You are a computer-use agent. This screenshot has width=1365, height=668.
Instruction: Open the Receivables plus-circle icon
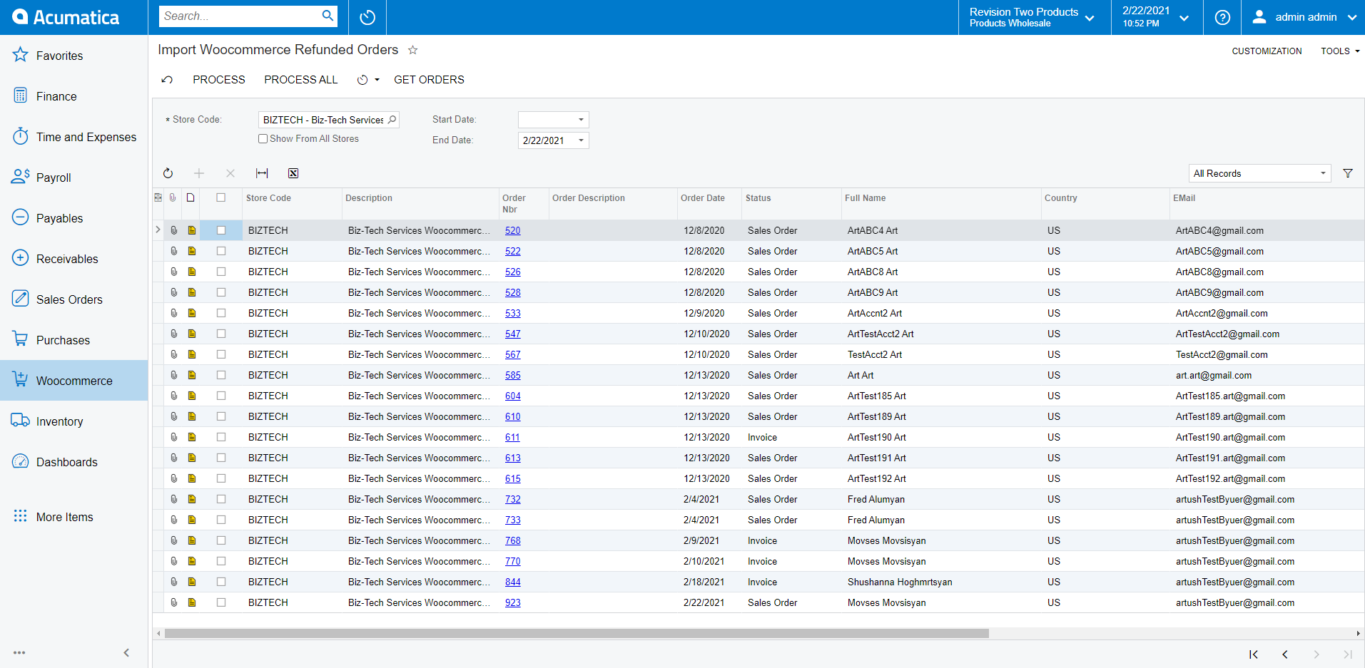[21, 258]
